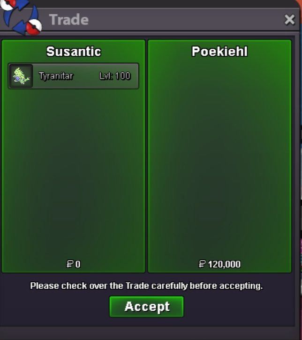Click the trade warning message text
The image size is (302, 340).
click(x=146, y=286)
